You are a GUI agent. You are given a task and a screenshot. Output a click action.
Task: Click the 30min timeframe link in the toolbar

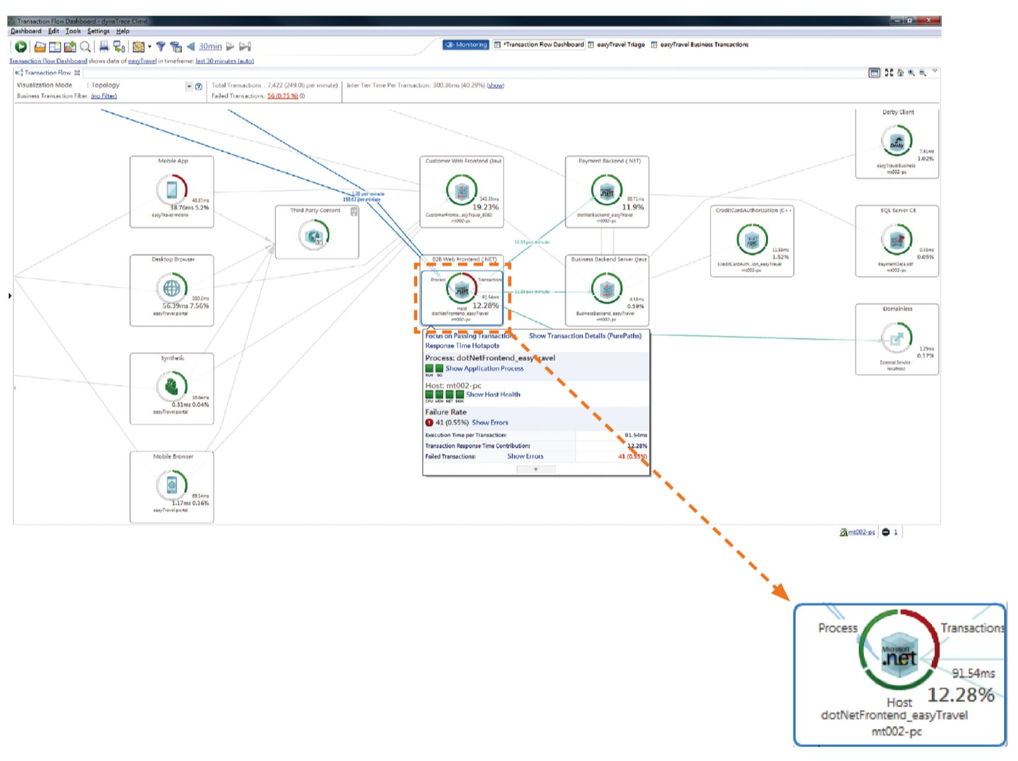tap(210, 47)
